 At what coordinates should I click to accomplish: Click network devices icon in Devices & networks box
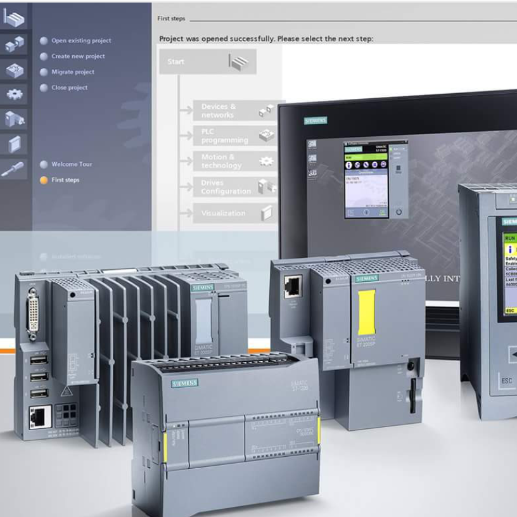pos(266,110)
